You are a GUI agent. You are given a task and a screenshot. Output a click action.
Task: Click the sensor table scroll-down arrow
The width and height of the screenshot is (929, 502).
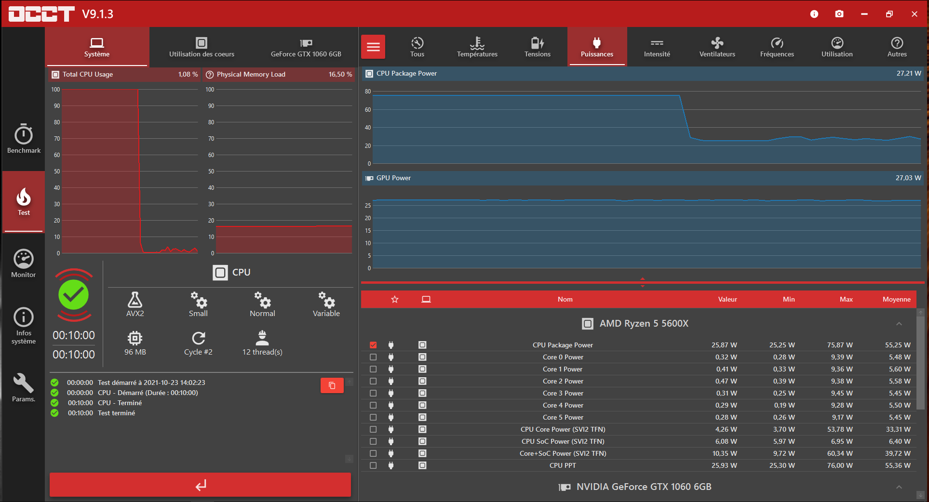pos(920,495)
